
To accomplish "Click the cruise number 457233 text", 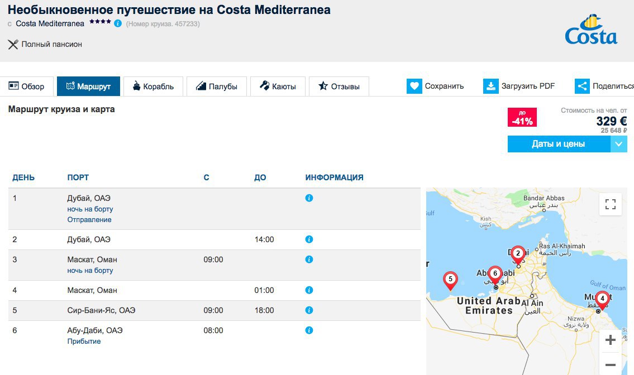I will click(163, 24).
